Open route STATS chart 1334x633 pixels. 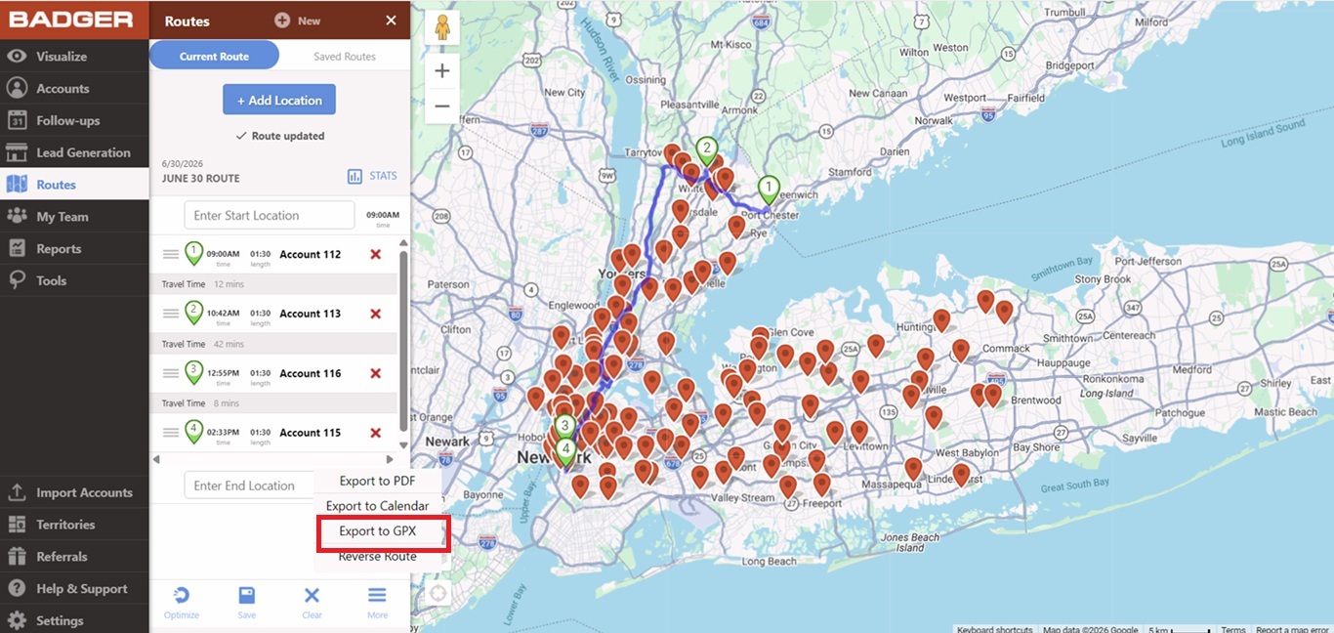[x=373, y=176]
